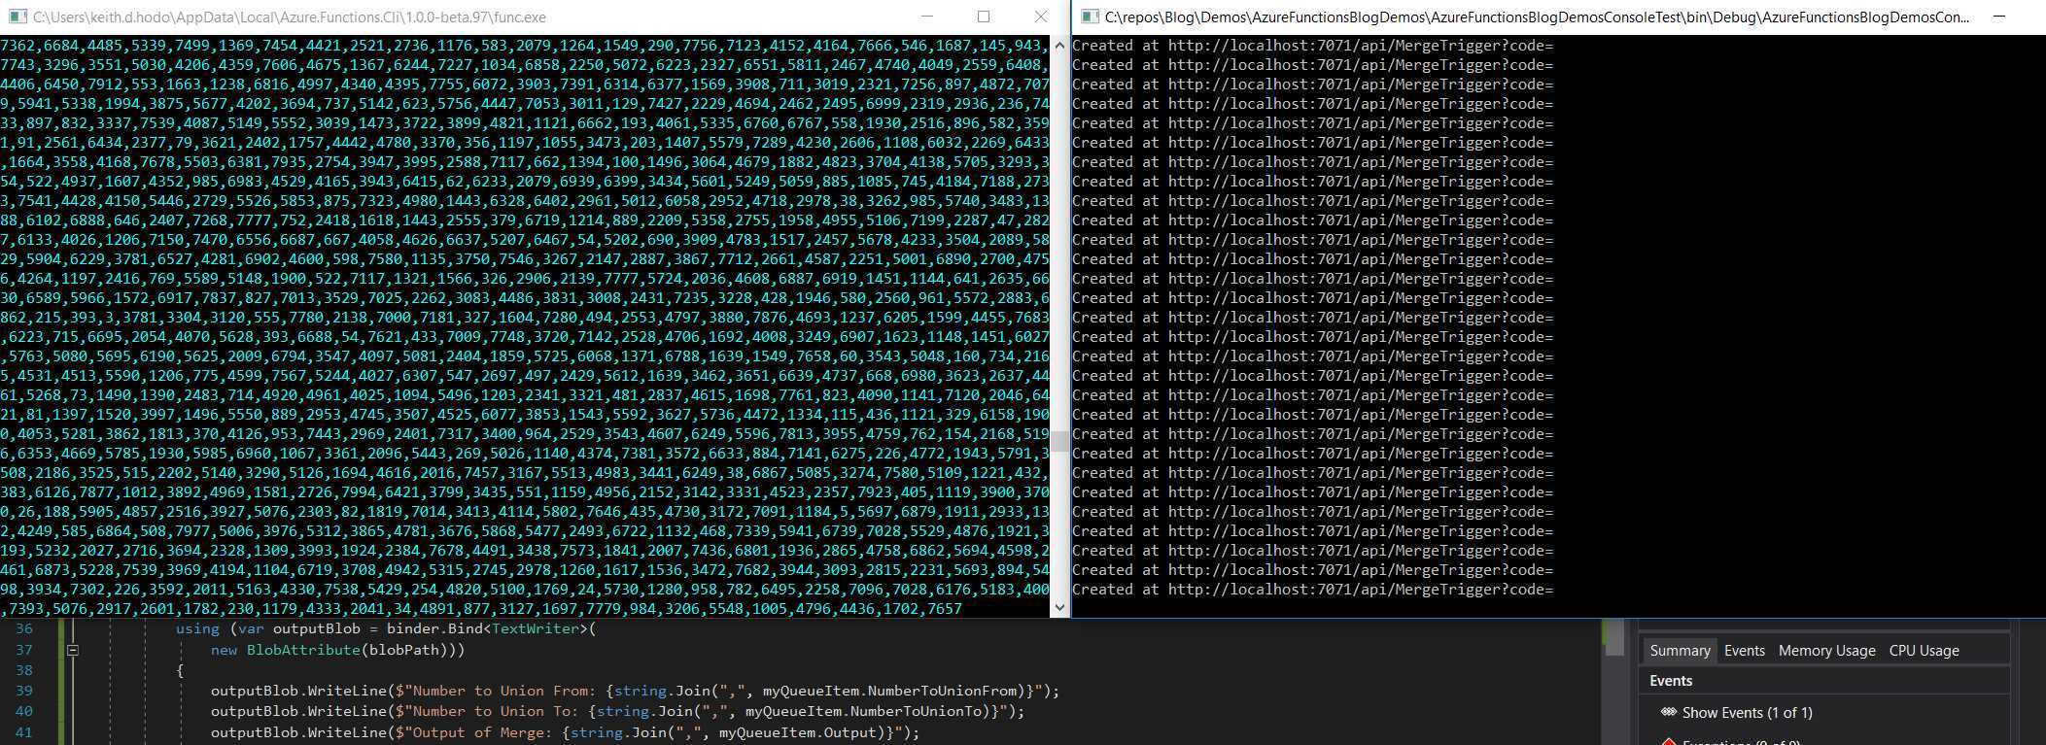Minimize the AzureFunctionsBlogDemosConsoleTest console window
The image size is (2046, 745).
(1999, 17)
